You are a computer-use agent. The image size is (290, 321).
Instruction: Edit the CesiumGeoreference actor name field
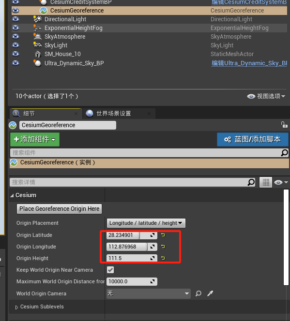68,125
